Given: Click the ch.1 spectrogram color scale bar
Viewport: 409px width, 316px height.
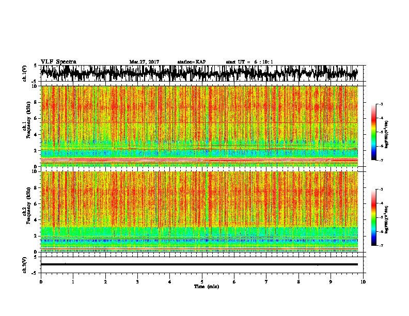Looking at the screenshot, I should point(373,132).
